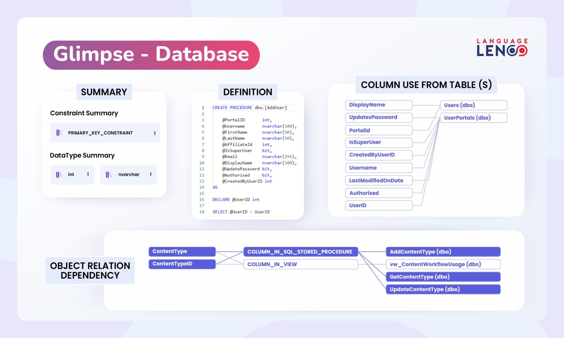Select the ContentTypeID source node
The width and height of the screenshot is (564, 338).
tap(182, 264)
